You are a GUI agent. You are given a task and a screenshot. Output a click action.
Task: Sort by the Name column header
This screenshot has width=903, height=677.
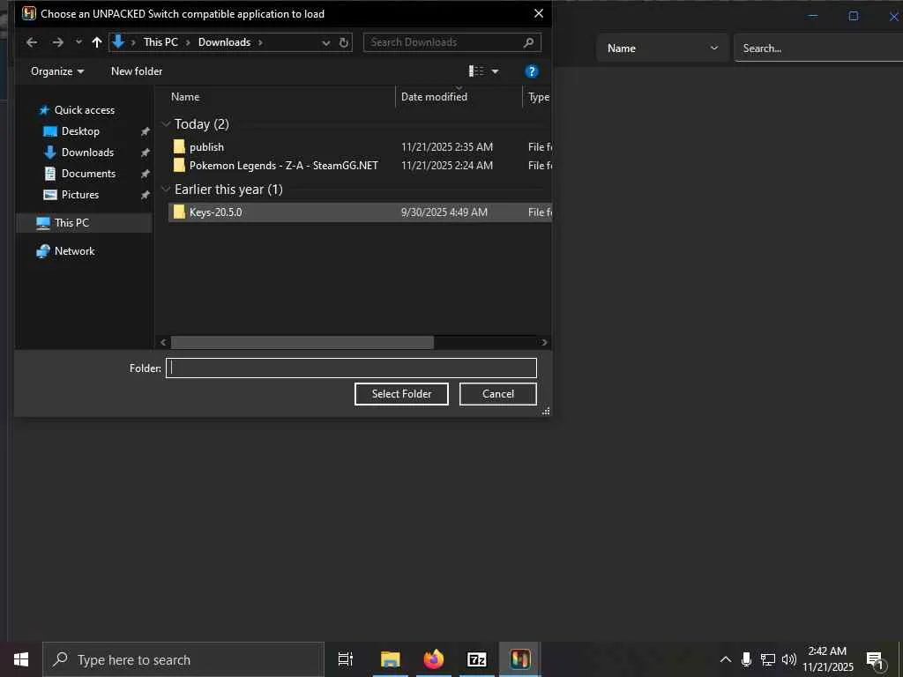pyautogui.click(x=185, y=97)
